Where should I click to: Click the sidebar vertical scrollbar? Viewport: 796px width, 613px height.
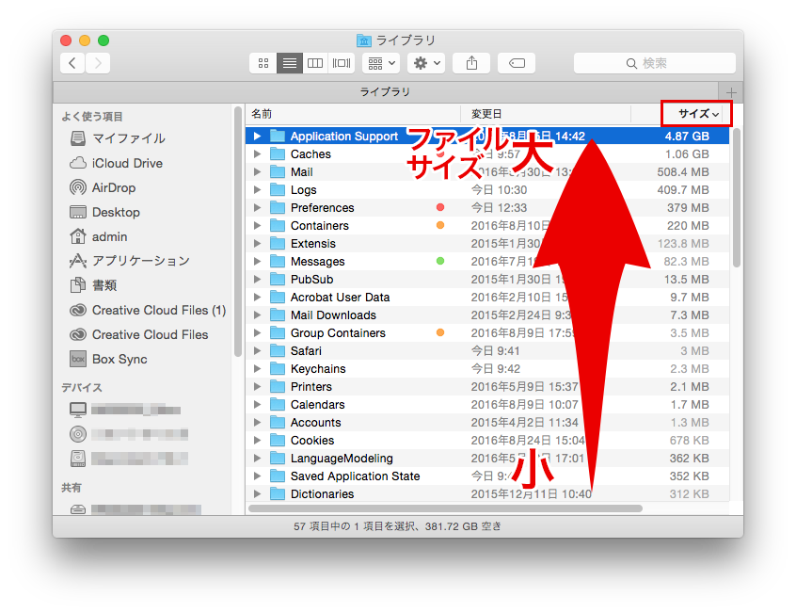click(x=238, y=232)
